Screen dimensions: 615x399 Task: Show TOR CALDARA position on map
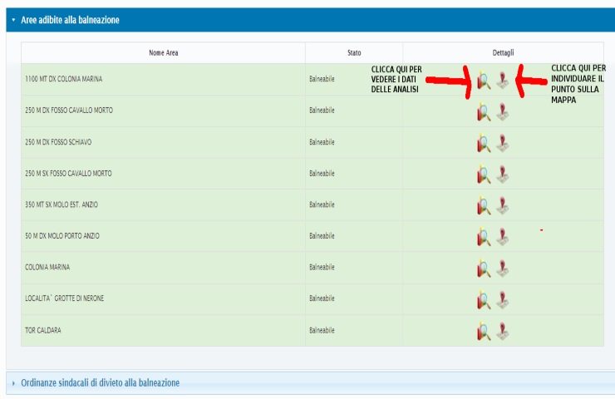point(502,331)
